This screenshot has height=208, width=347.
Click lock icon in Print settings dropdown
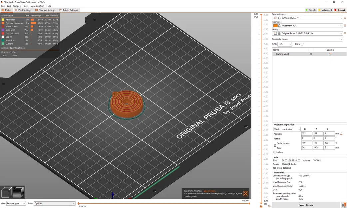(x=279, y=18)
